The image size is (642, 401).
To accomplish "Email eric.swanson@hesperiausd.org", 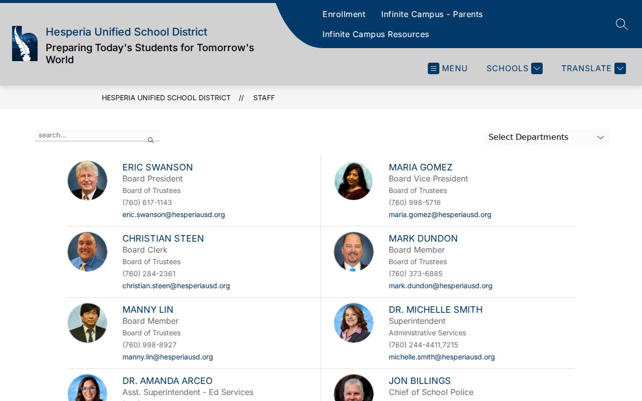I will [x=174, y=215].
